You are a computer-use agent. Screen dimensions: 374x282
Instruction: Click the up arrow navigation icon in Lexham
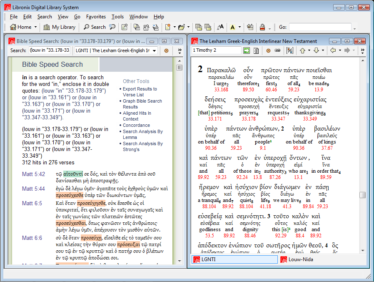click(x=302, y=50)
